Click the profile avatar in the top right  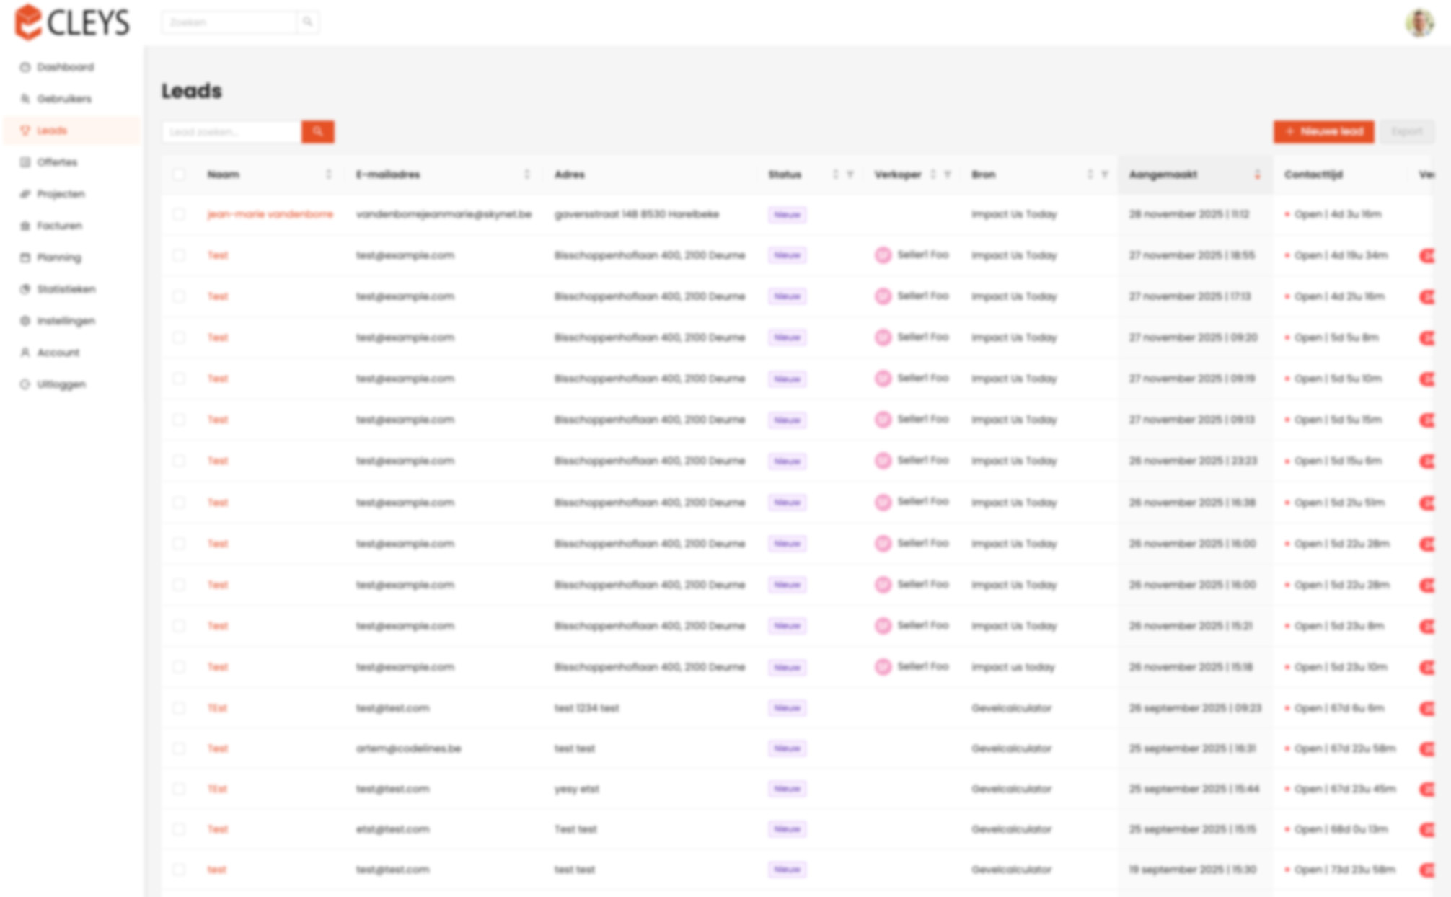pyautogui.click(x=1419, y=22)
